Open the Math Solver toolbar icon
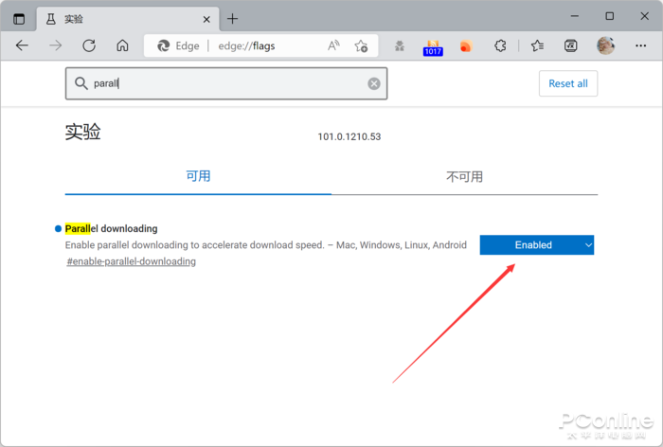The height and width of the screenshot is (447, 663). [571, 45]
